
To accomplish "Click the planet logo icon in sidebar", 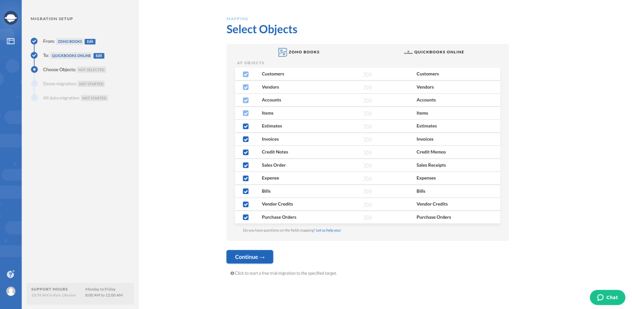I will [x=11, y=18].
